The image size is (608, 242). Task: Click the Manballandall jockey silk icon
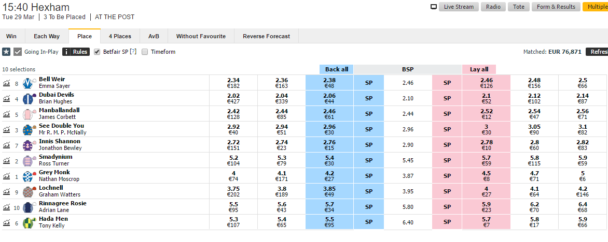point(28,114)
